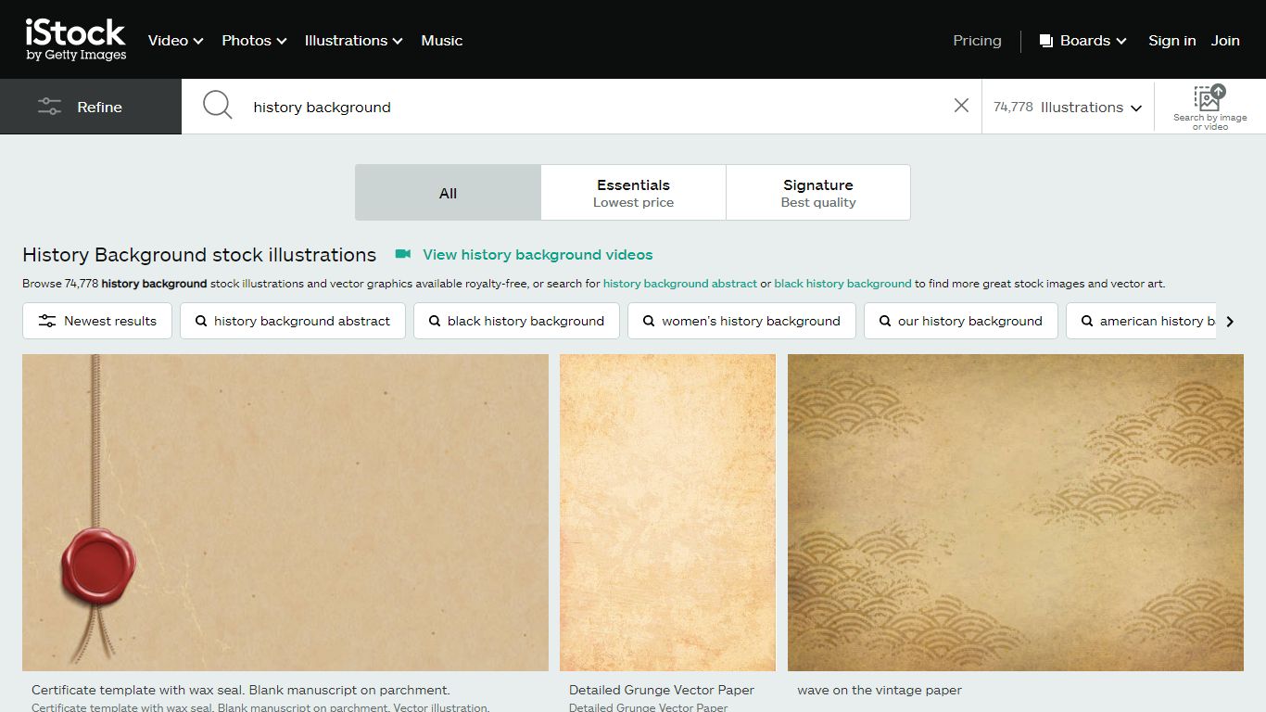Select the All tab
This screenshot has width=1266, height=712.
coord(448,193)
